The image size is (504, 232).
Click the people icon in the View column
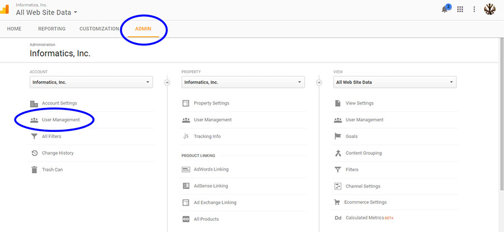[338, 120]
